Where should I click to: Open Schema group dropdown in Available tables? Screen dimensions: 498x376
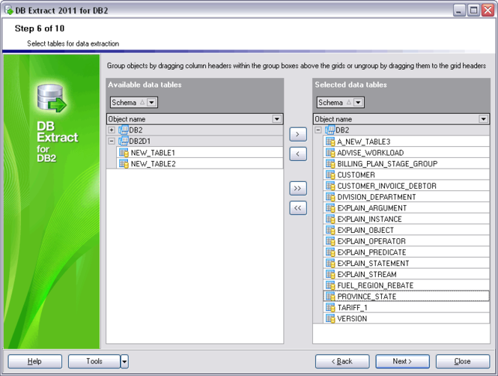tap(151, 103)
